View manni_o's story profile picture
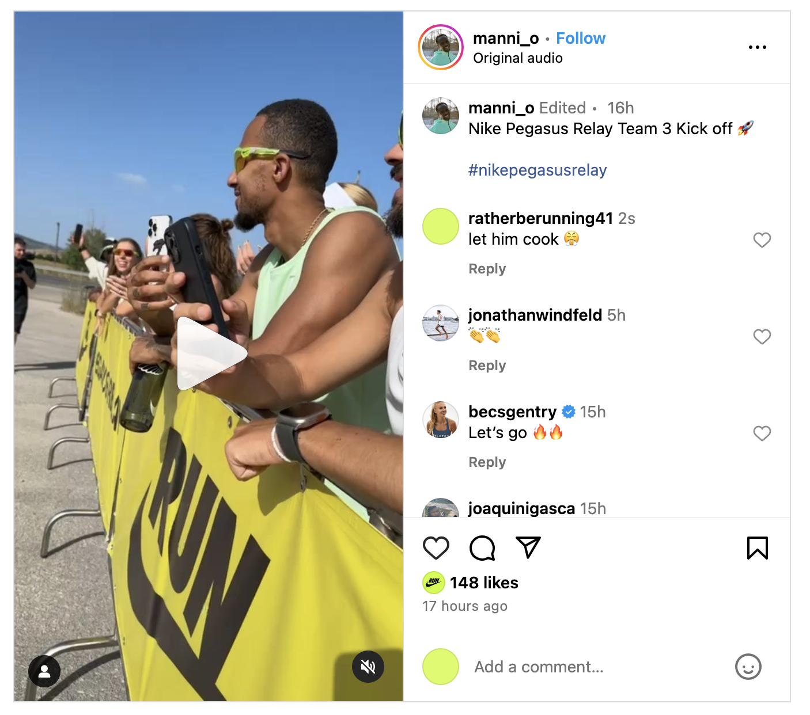This screenshot has height=715, width=810. [441, 47]
